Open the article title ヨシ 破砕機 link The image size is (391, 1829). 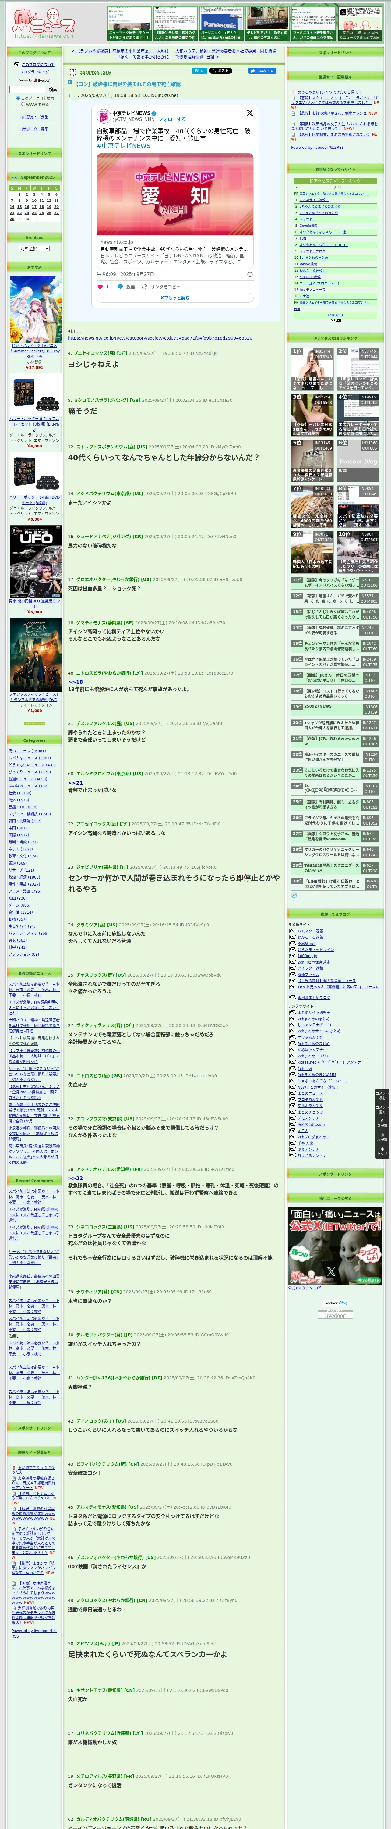128,84
